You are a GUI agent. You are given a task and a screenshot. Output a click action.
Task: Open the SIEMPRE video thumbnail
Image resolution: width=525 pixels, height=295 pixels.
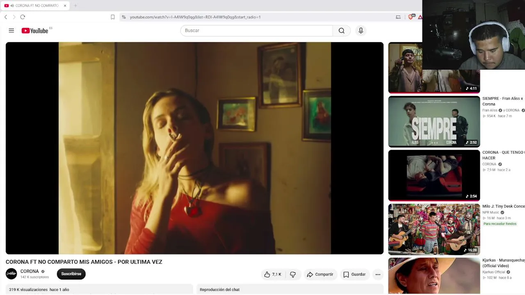pos(434,121)
